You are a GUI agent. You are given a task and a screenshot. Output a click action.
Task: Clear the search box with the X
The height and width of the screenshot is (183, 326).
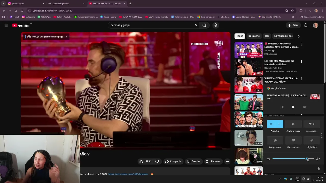(x=196, y=25)
